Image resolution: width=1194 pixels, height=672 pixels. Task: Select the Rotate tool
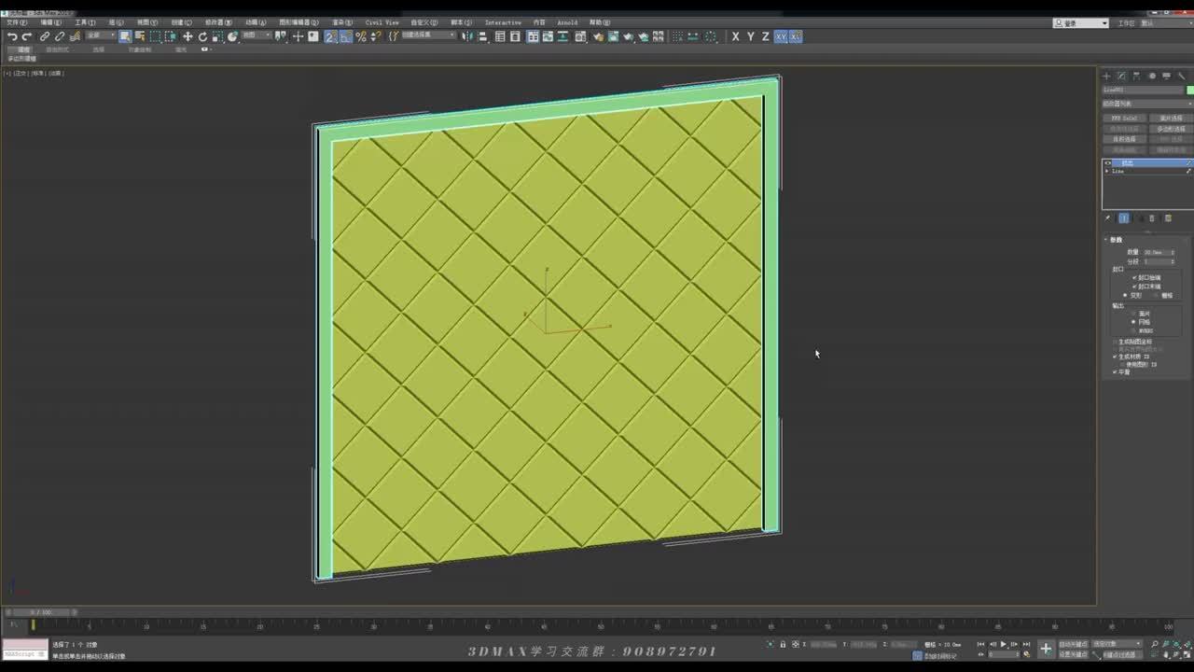coord(202,36)
